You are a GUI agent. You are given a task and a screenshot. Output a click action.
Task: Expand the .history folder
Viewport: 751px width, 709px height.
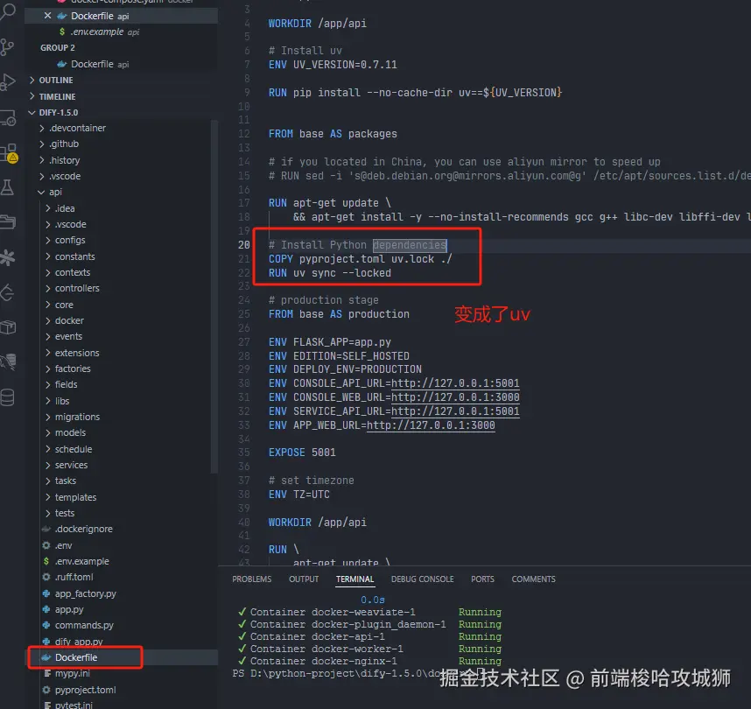pyautogui.click(x=42, y=160)
